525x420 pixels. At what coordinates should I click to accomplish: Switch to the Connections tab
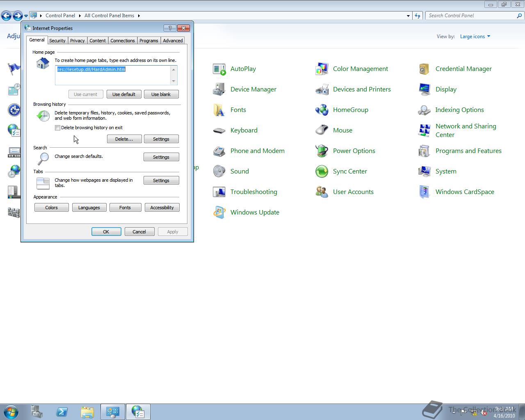point(123,41)
